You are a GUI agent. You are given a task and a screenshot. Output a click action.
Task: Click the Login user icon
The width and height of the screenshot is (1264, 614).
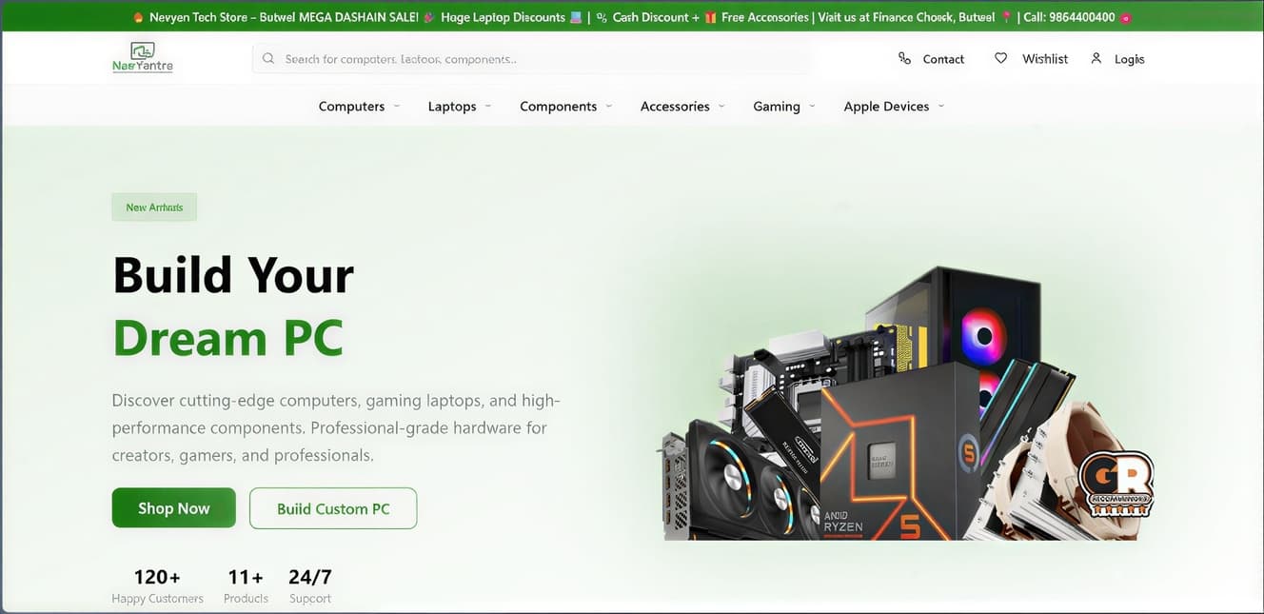[1096, 59]
